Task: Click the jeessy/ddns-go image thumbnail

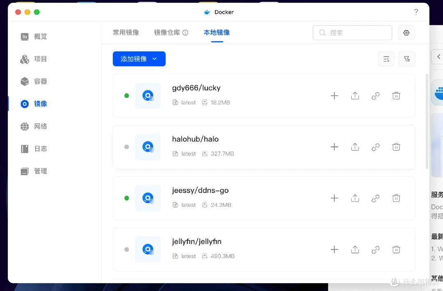Action: pos(148,198)
